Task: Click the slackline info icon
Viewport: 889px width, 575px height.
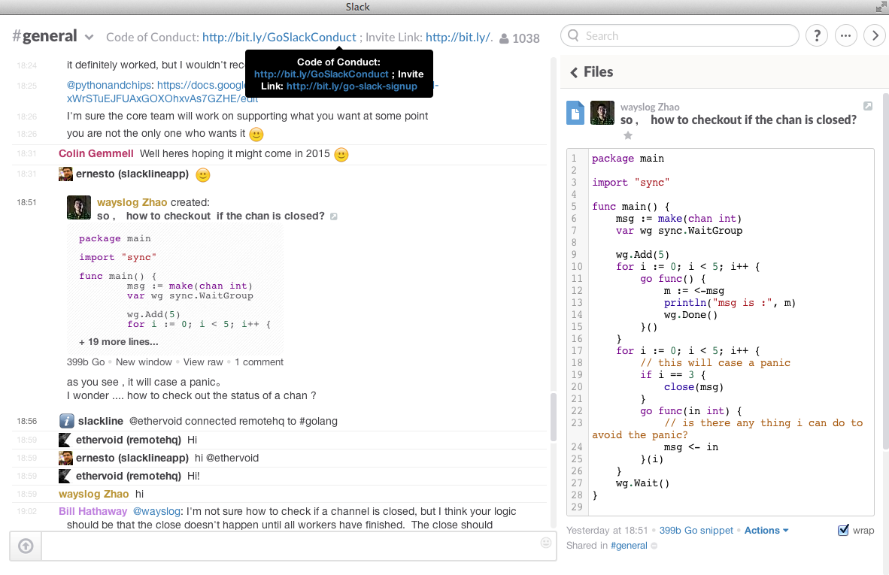Action: pos(66,421)
